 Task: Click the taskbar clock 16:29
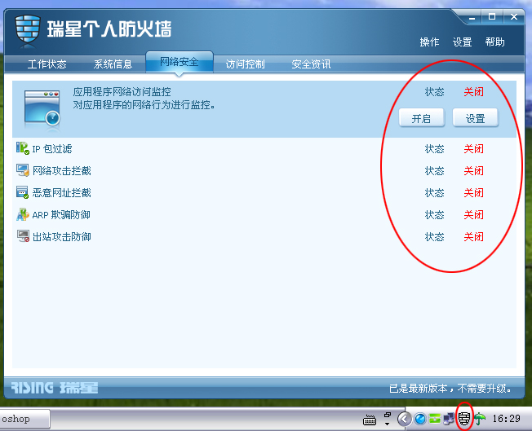506,419
